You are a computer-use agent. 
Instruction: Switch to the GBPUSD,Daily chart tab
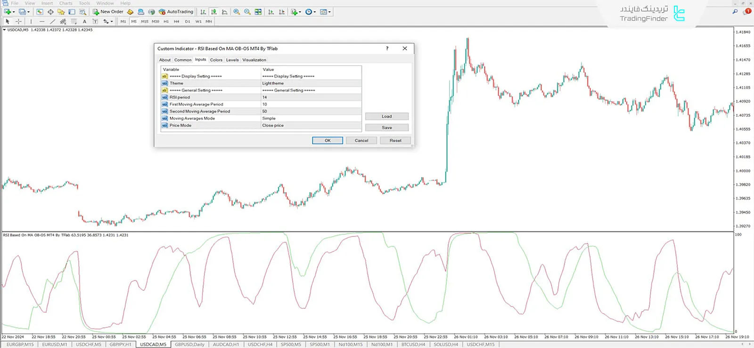(x=189, y=344)
